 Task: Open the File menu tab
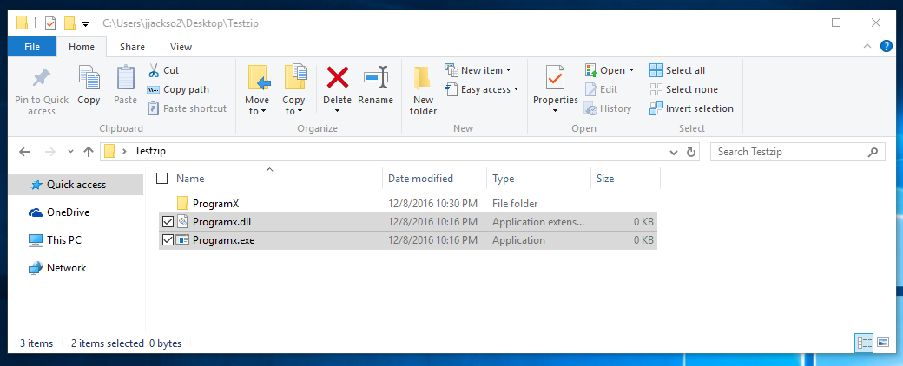[x=32, y=47]
